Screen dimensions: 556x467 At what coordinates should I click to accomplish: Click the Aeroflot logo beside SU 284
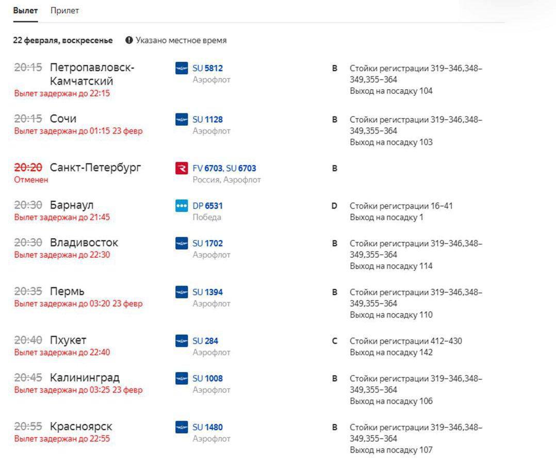pyautogui.click(x=182, y=341)
